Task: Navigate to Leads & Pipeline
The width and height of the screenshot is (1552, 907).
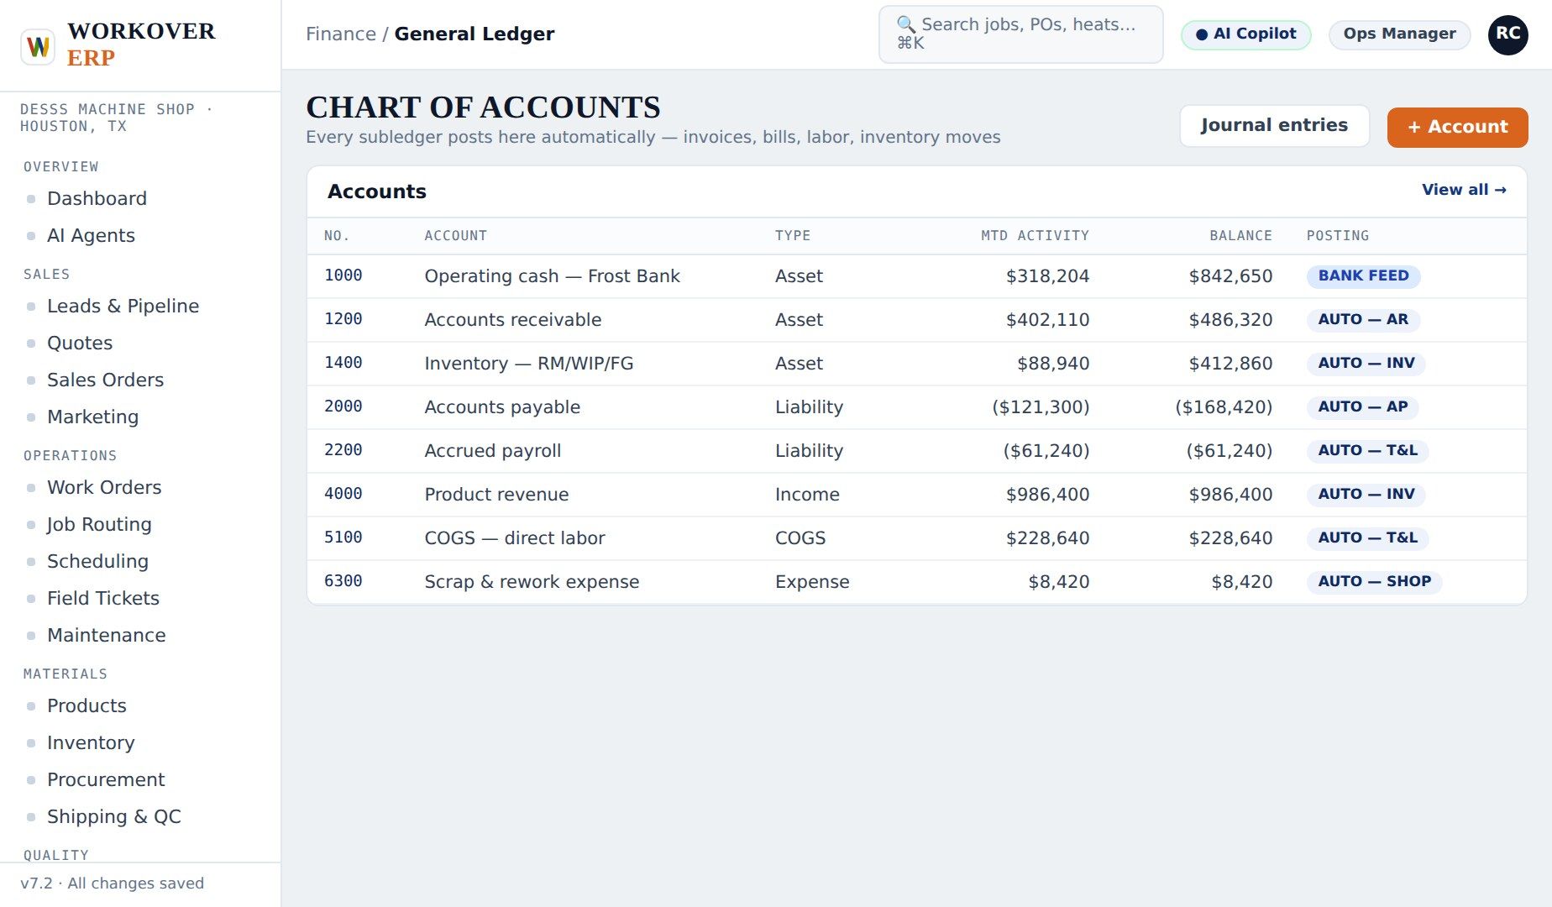Action: tap(123, 307)
